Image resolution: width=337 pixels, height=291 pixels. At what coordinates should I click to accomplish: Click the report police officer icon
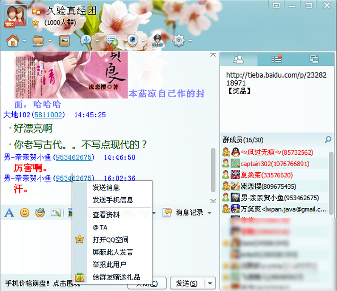pyautogui.click(x=158, y=40)
